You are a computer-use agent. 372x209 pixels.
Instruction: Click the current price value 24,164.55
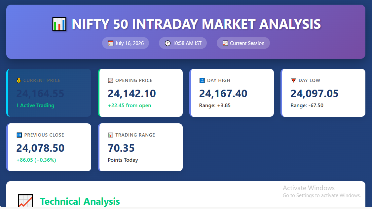coord(40,94)
